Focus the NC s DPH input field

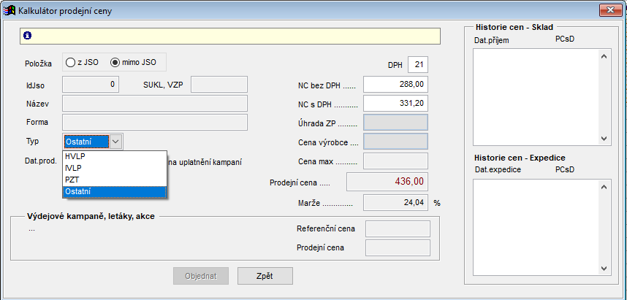[395, 104]
